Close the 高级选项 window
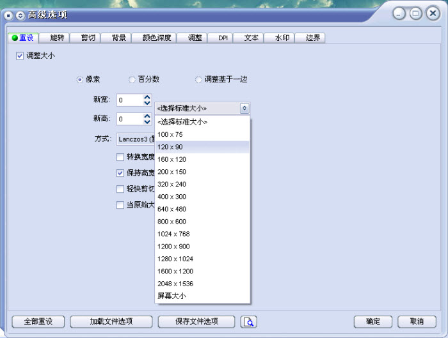The height and width of the screenshot is (338, 448). (x=433, y=13)
